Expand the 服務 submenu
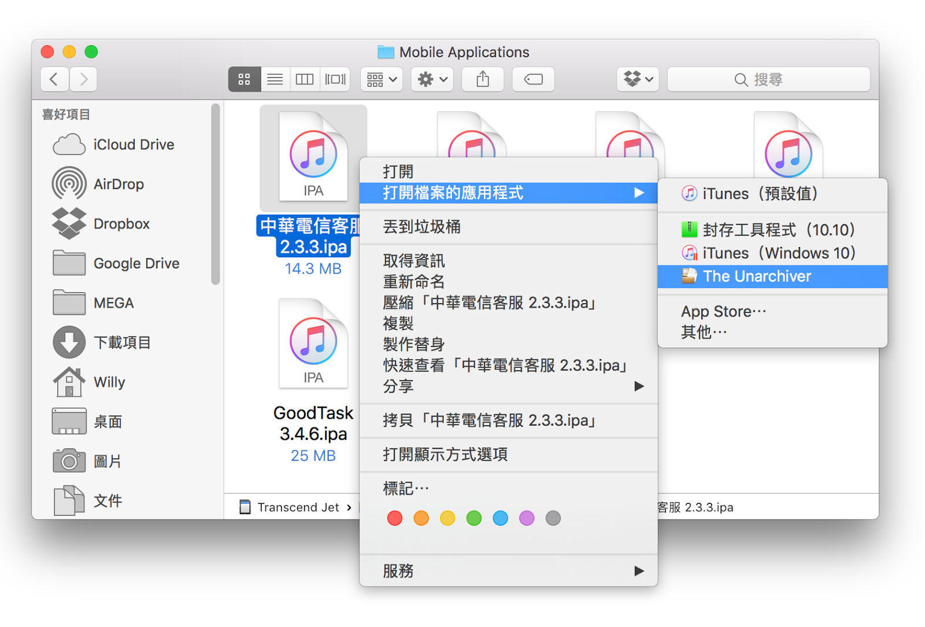925x627 pixels. tap(508, 571)
